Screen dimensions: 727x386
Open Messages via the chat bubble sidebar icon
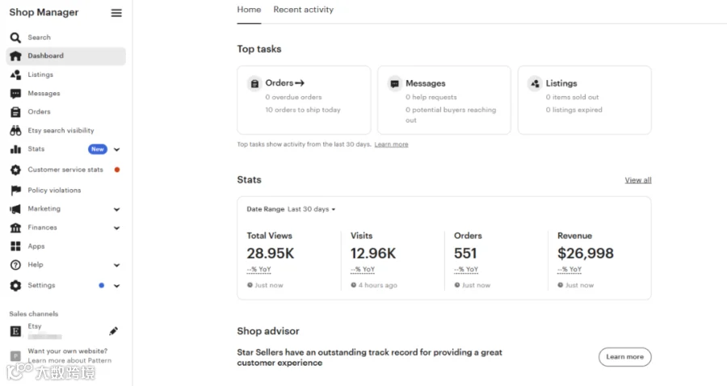15,94
